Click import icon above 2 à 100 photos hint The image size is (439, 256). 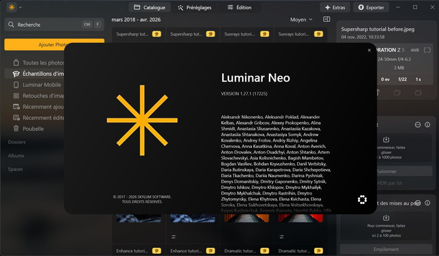(386, 218)
